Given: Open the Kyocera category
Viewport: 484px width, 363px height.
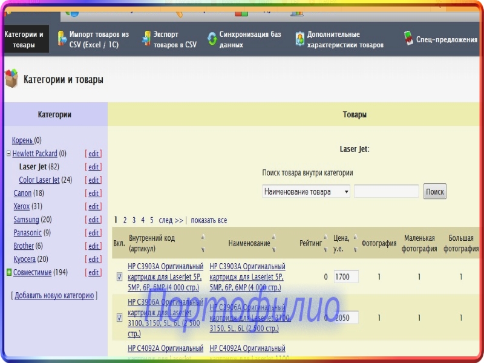Looking at the screenshot, I should pos(24,260).
